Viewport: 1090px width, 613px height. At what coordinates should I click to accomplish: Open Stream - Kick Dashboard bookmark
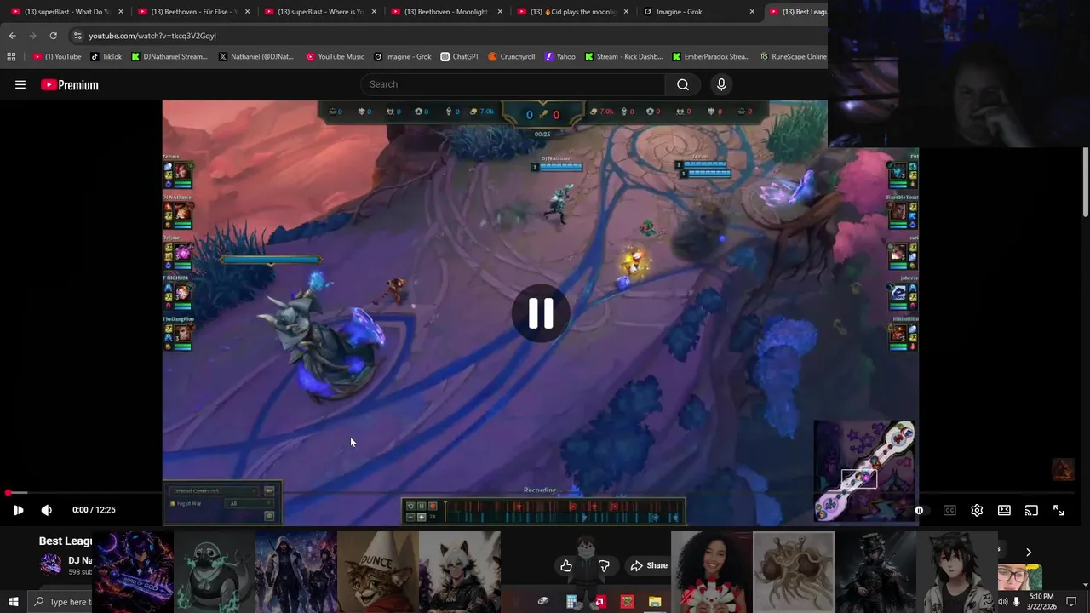click(622, 57)
